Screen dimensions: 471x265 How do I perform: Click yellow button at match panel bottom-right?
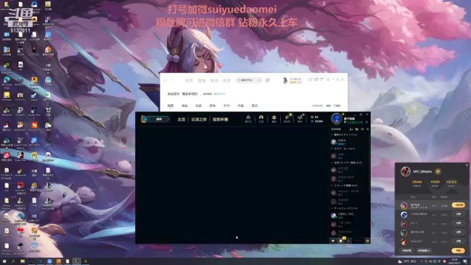tap(459, 251)
